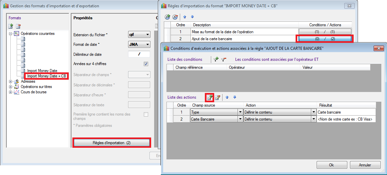Click the delete format icon under Formats
This screenshot has width=387, height=175.
coord(18,26)
